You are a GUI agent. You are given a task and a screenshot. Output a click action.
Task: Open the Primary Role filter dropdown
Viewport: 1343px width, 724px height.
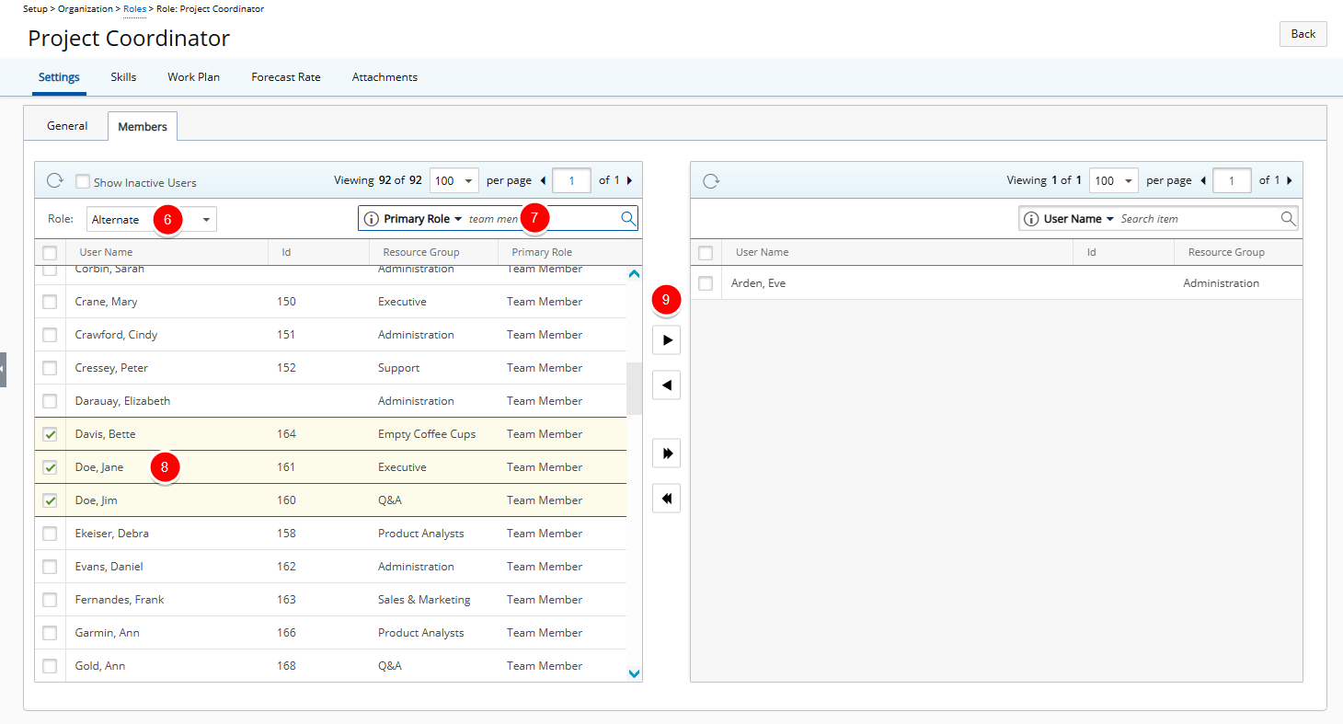(x=423, y=219)
